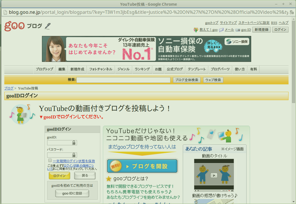This screenshot has height=204, width=296.
Task: Open the 有料 tab
Action: click(253, 69)
